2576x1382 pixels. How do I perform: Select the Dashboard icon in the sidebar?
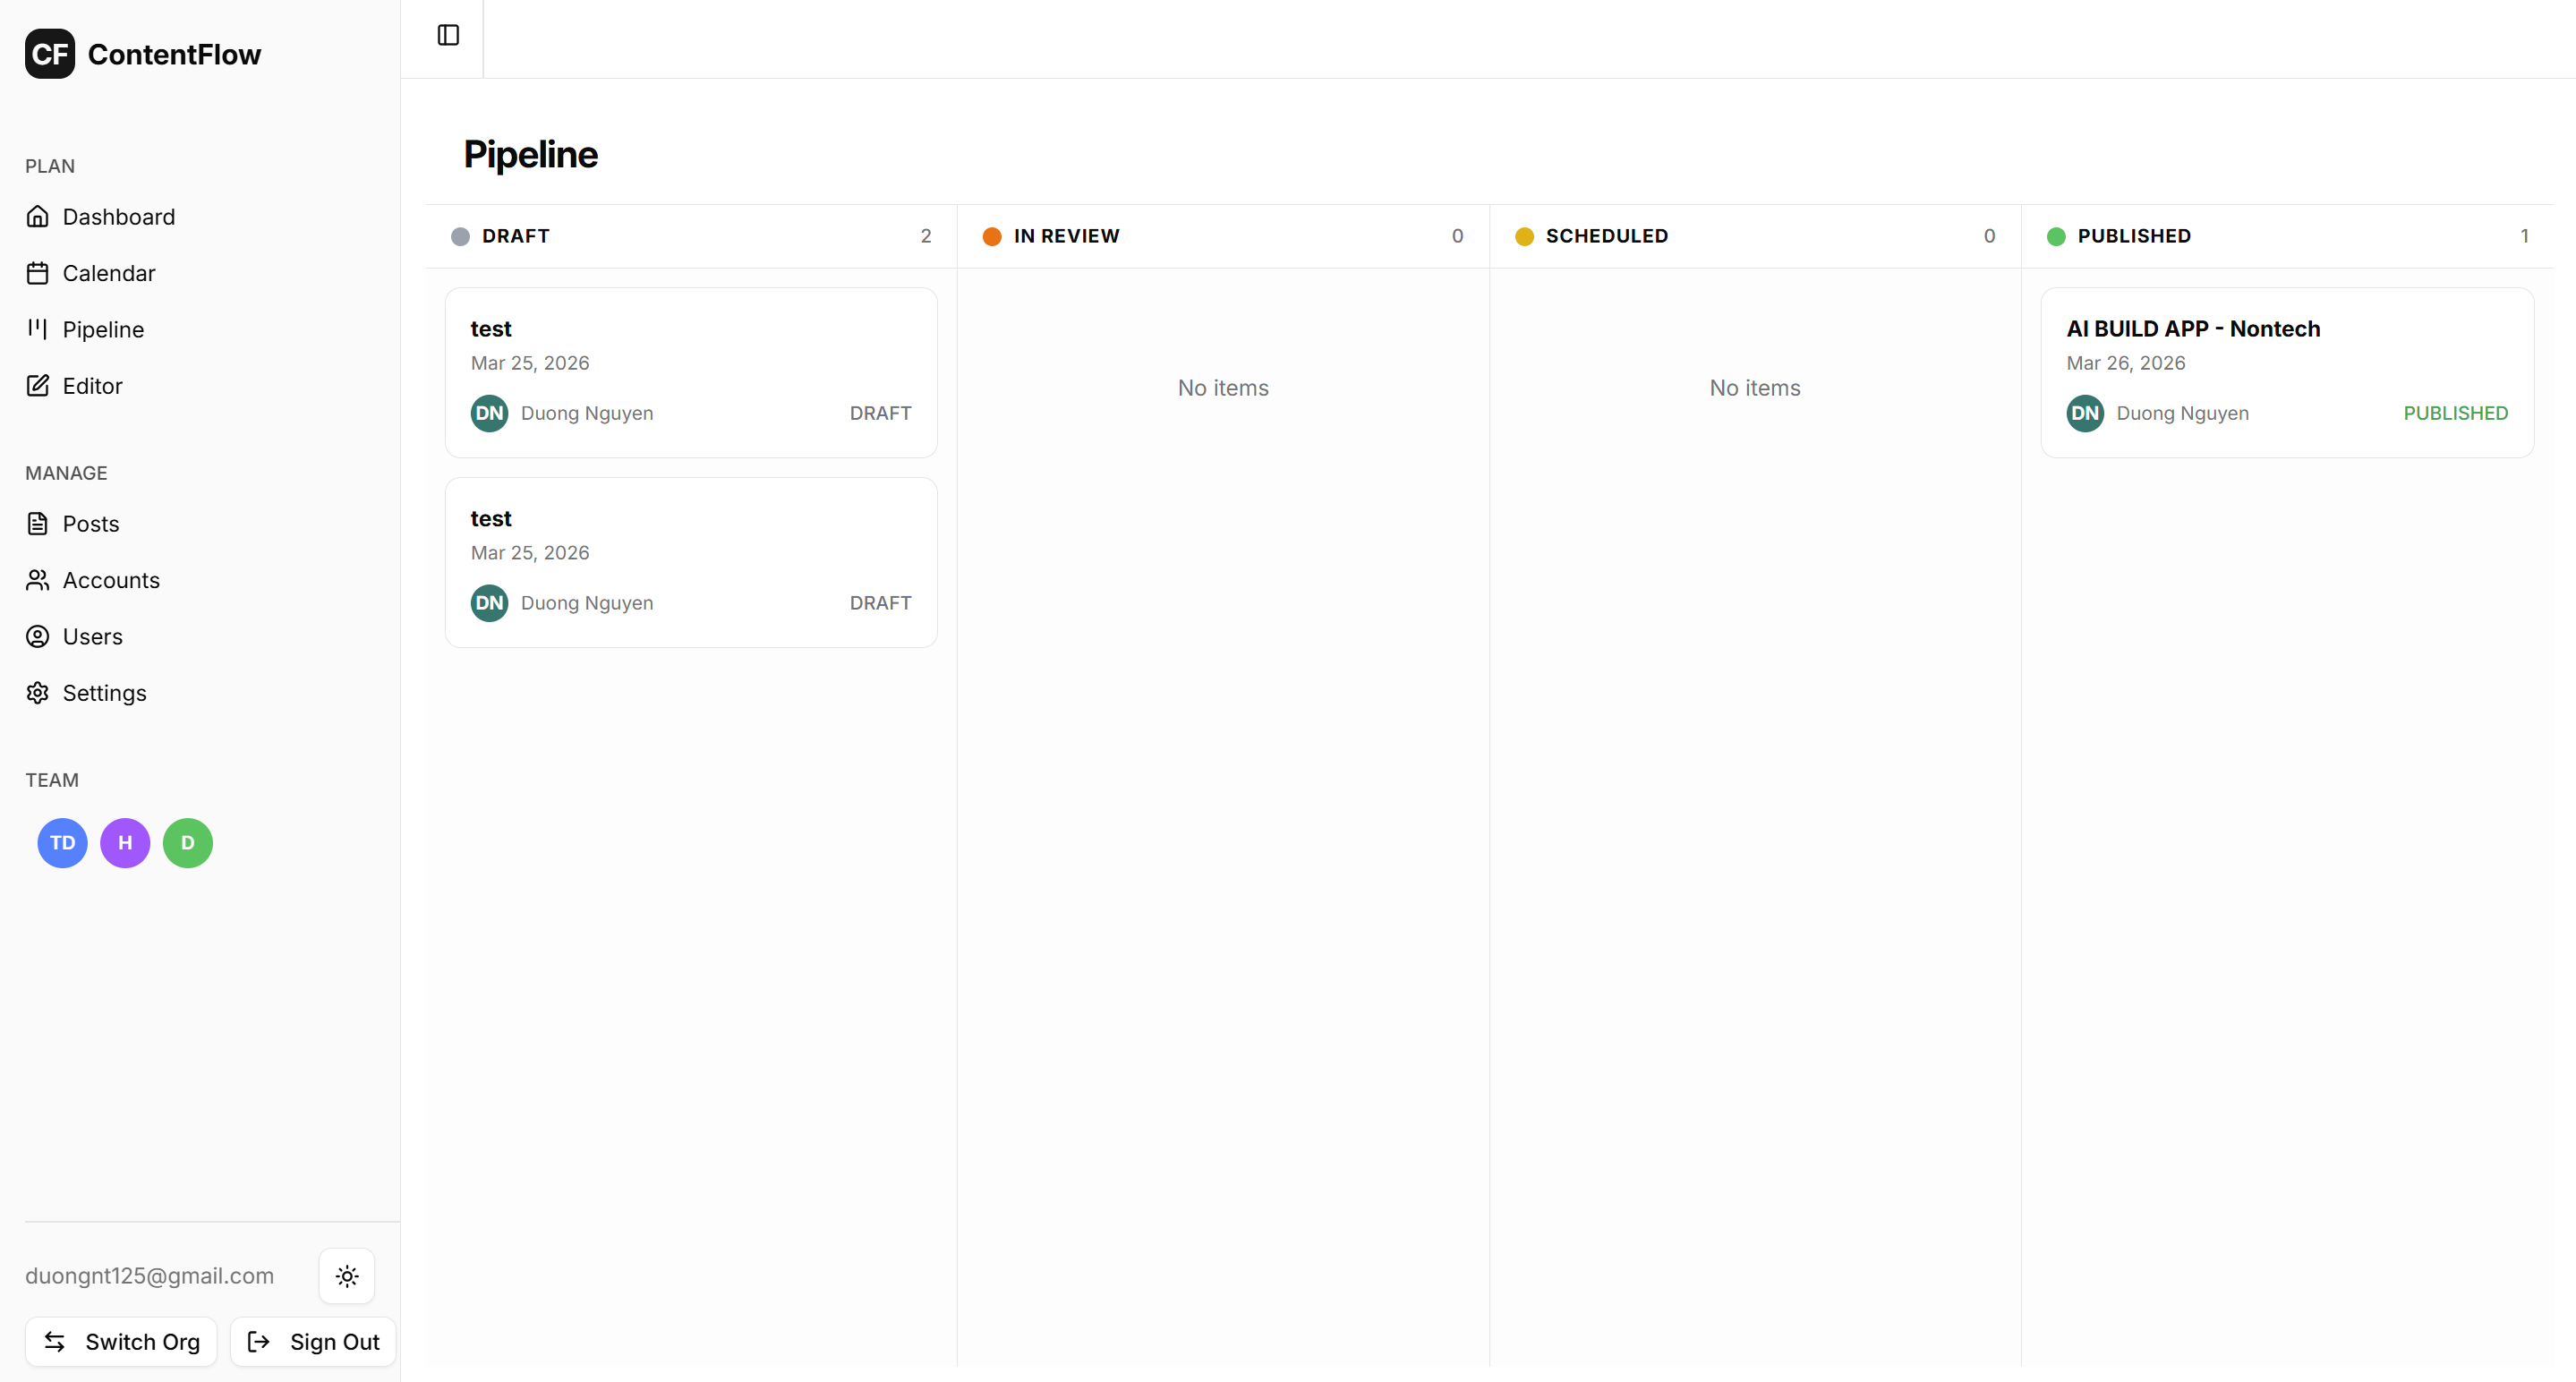tap(38, 216)
